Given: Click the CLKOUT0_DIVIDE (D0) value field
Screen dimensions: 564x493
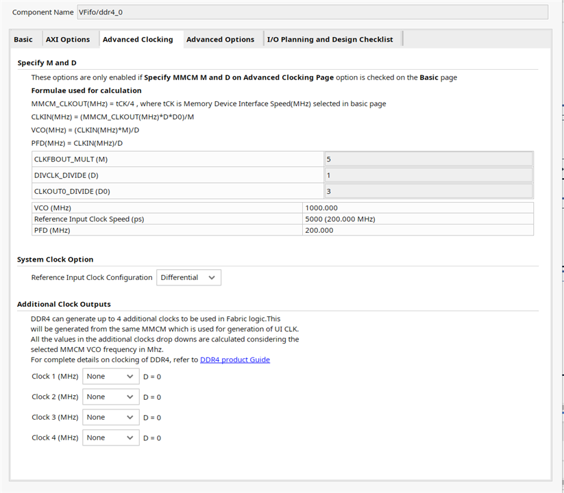Looking at the screenshot, I should [x=429, y=191].
